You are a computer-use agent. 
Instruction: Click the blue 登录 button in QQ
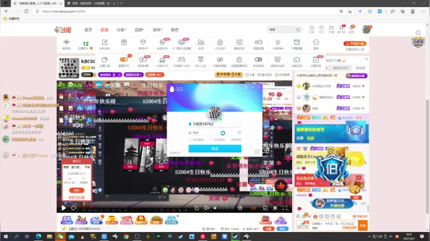point(215,149)
